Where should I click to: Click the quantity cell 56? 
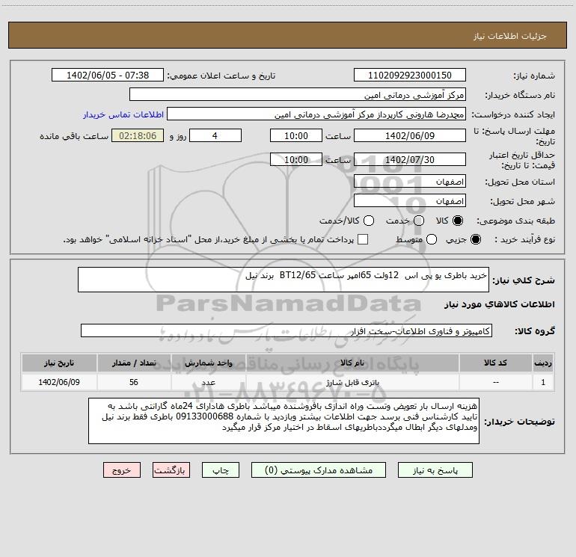(x=134, y=382)
